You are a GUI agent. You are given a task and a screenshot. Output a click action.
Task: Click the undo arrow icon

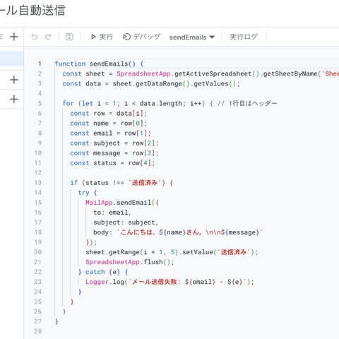[x=35, y=37]
